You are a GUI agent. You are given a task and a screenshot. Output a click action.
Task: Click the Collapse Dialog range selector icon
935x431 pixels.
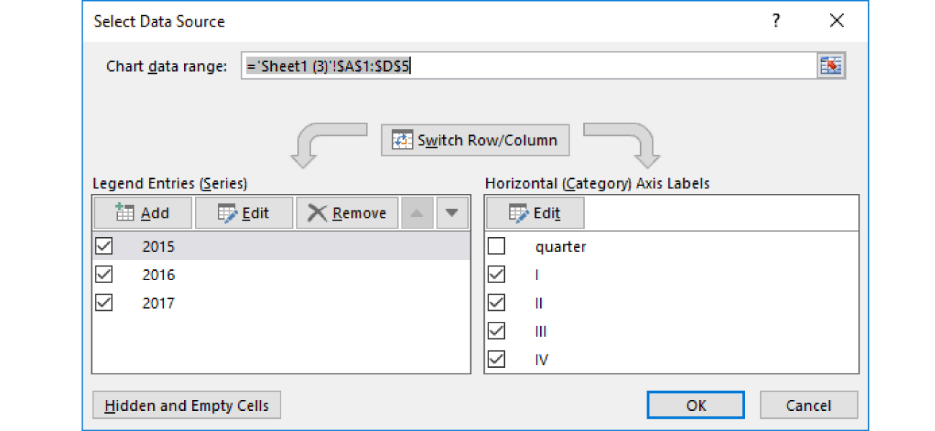click(831, 65)
